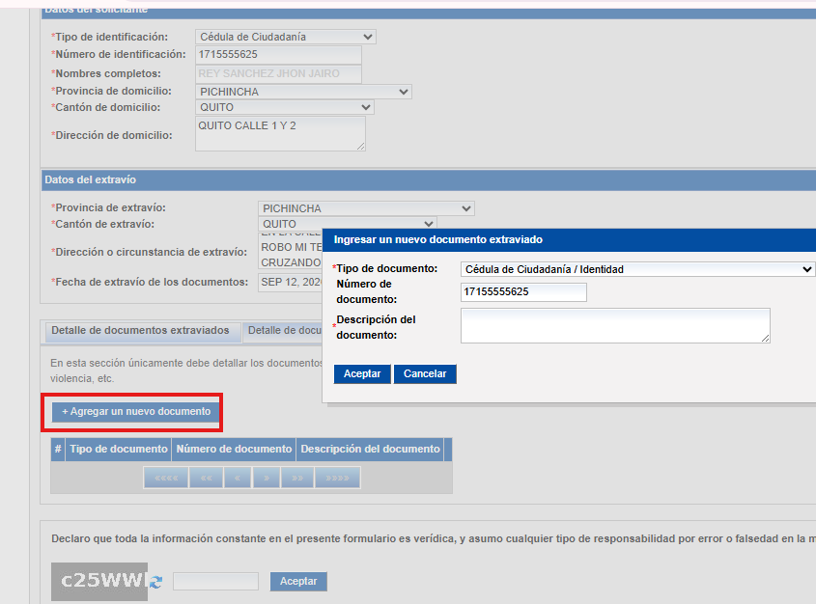Click the Cantón de domicilio label

point(106,108)
